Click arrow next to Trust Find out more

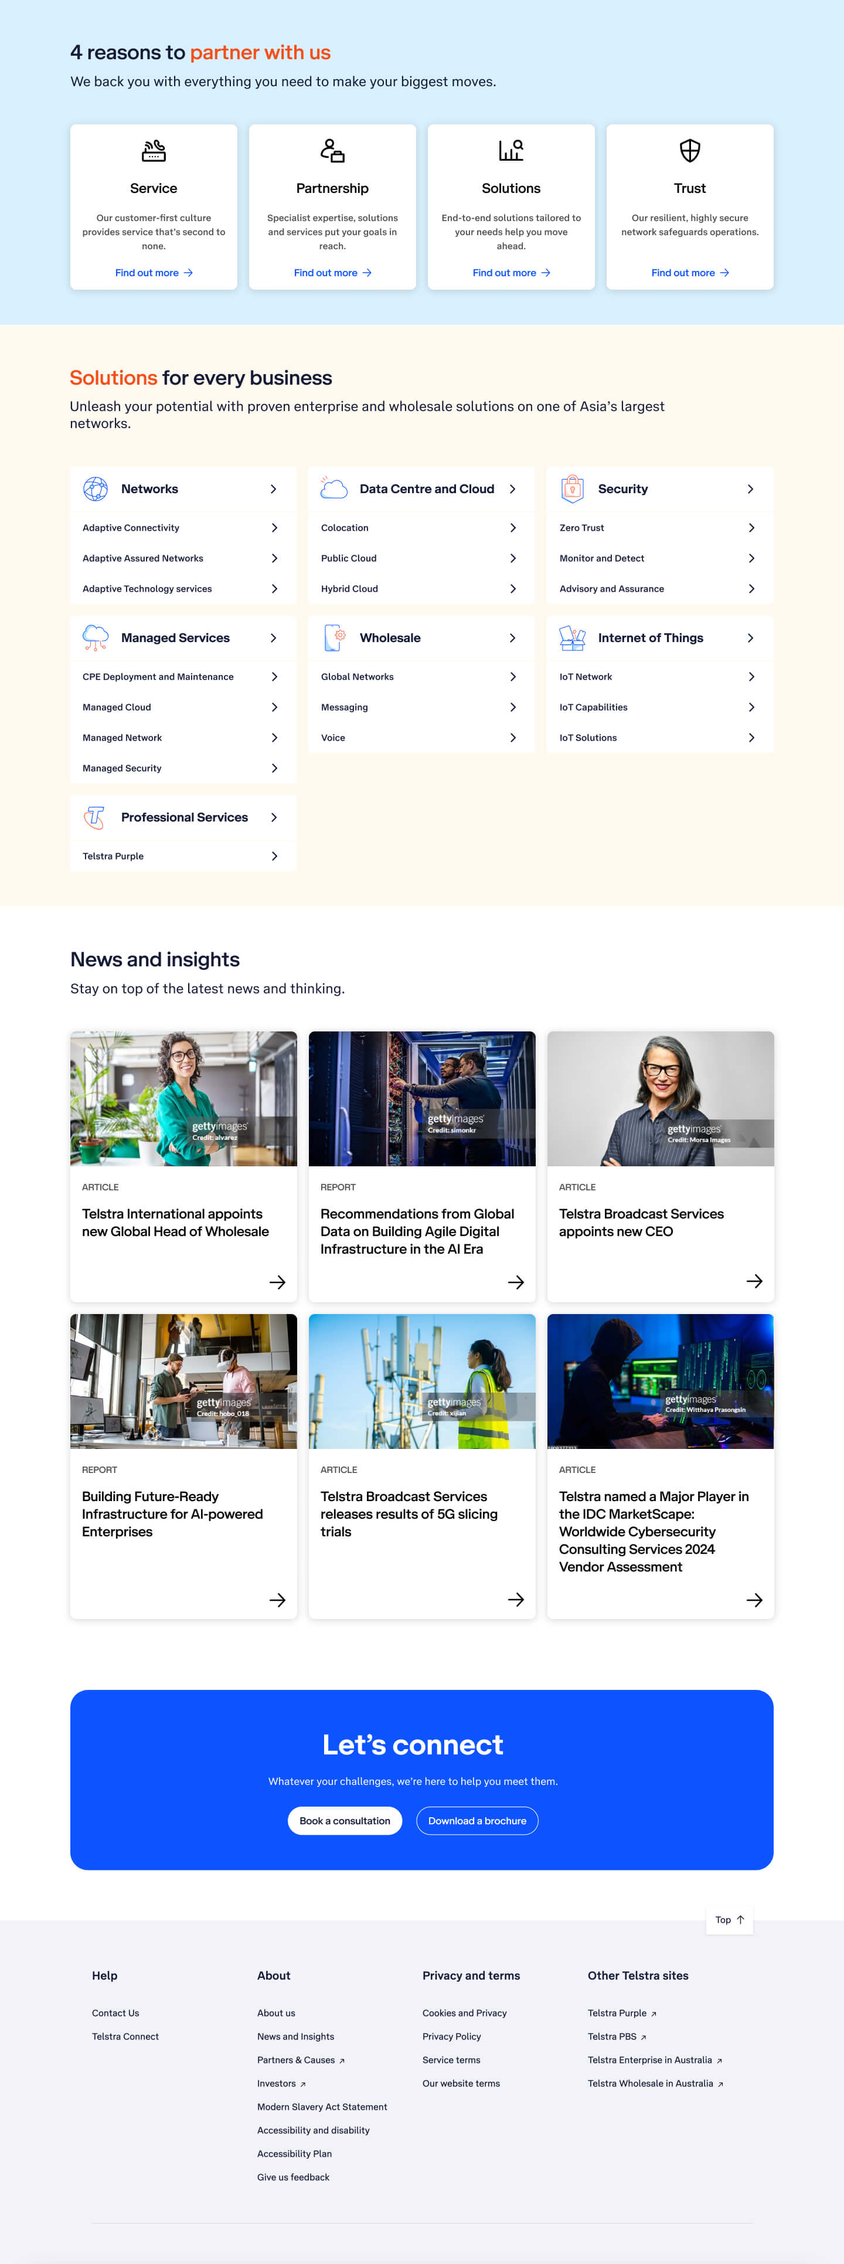pos(724,273)
